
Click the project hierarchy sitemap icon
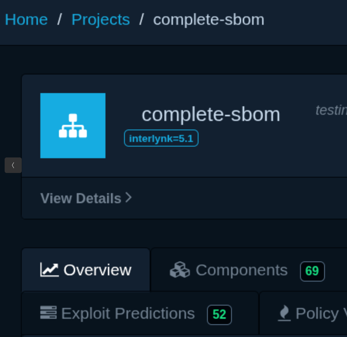pos(73,126)
